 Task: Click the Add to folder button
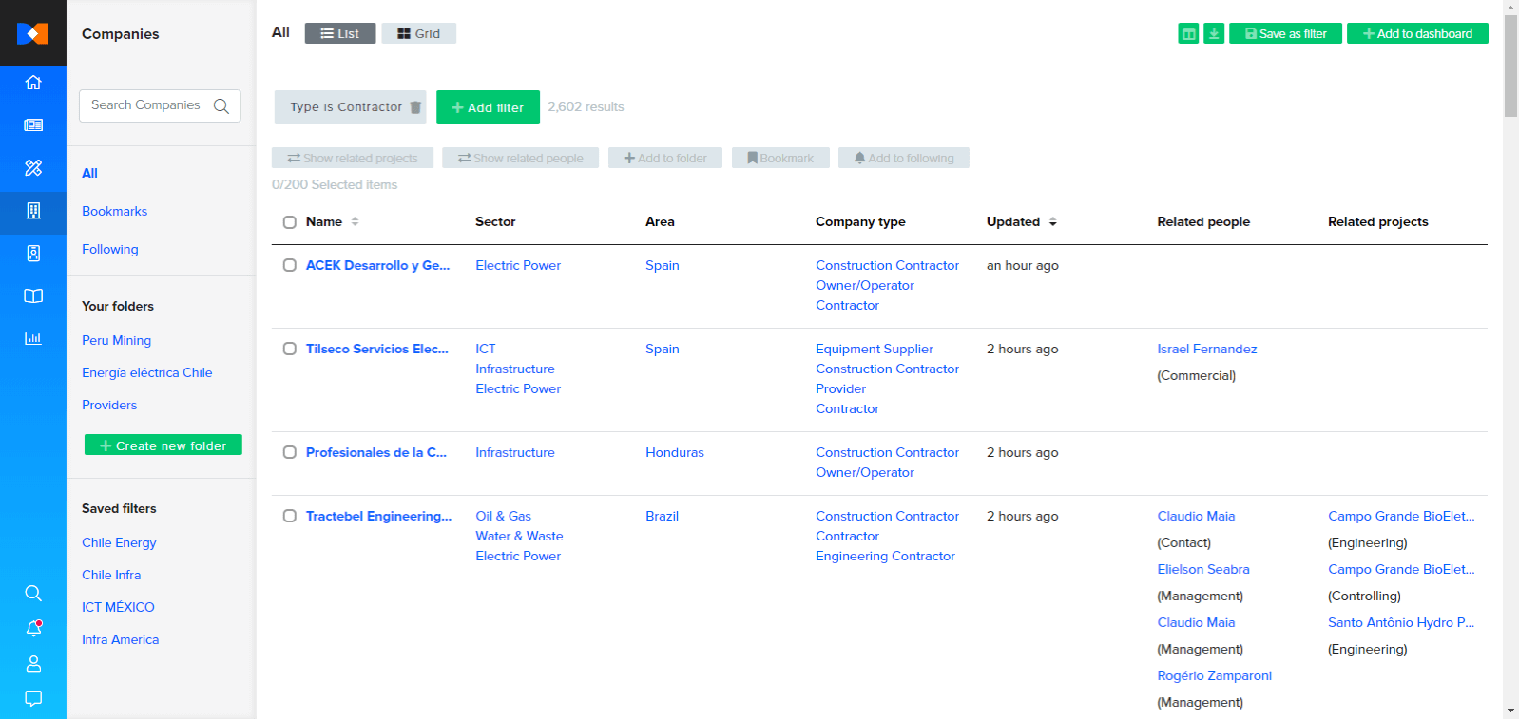click(665, 158)
